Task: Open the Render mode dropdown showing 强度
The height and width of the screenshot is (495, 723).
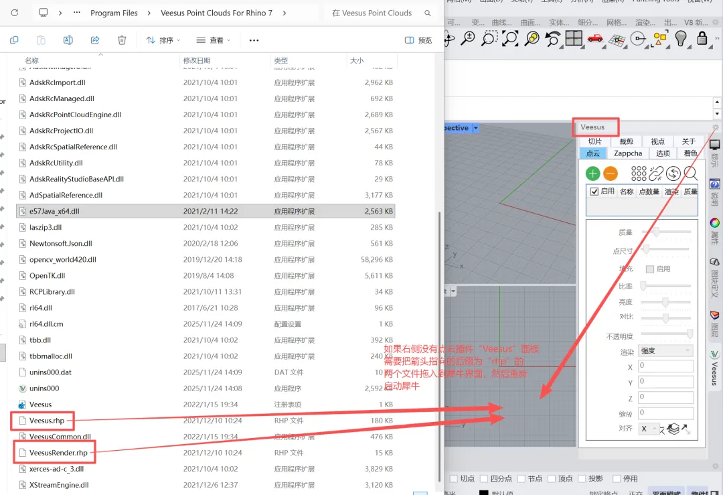Action: pos(665,350)
